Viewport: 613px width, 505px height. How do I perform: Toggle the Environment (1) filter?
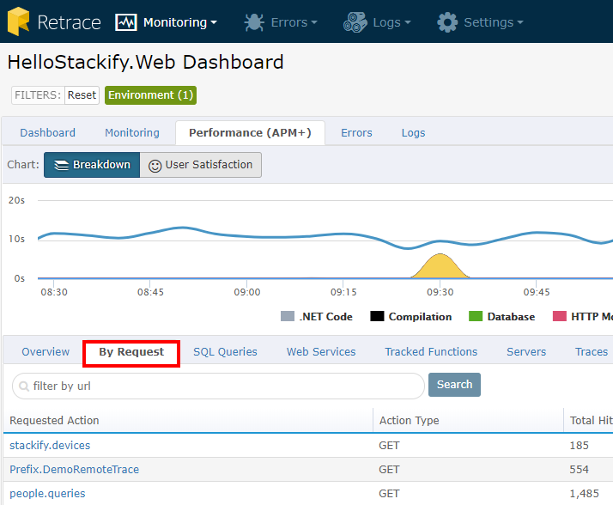(150, 94)
